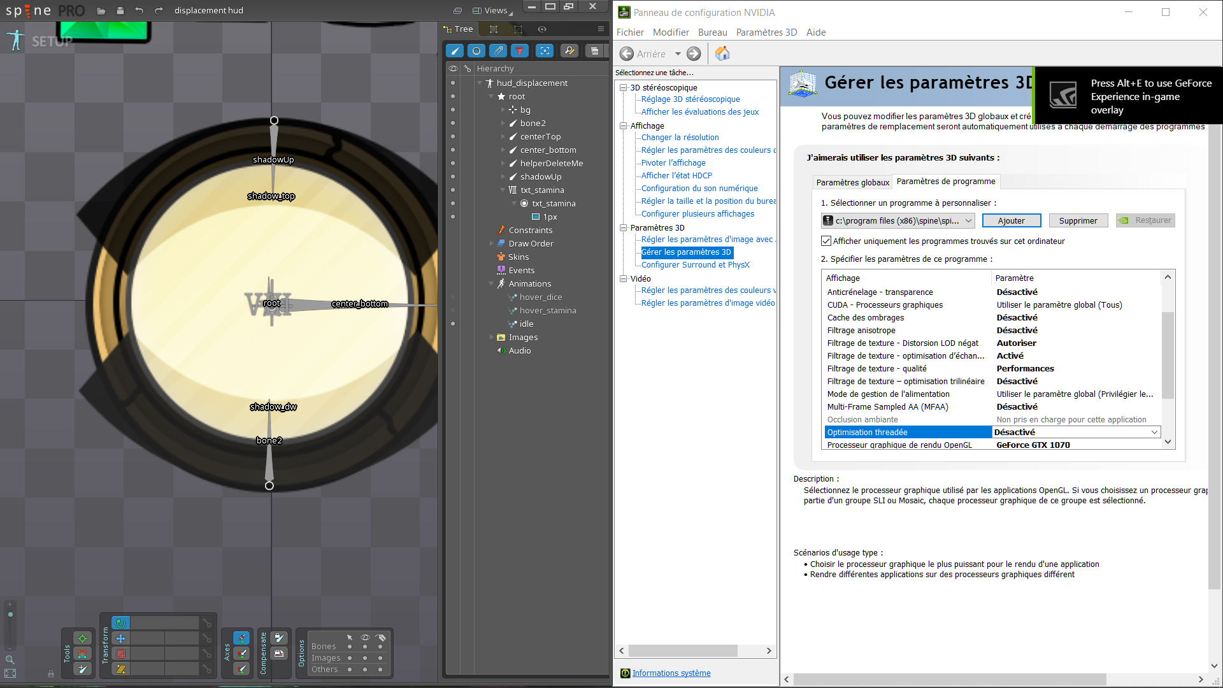This screenshot has width=1223, height=688.
Task: Toggle the attachments paperclip filter
Action: point(498,51)
